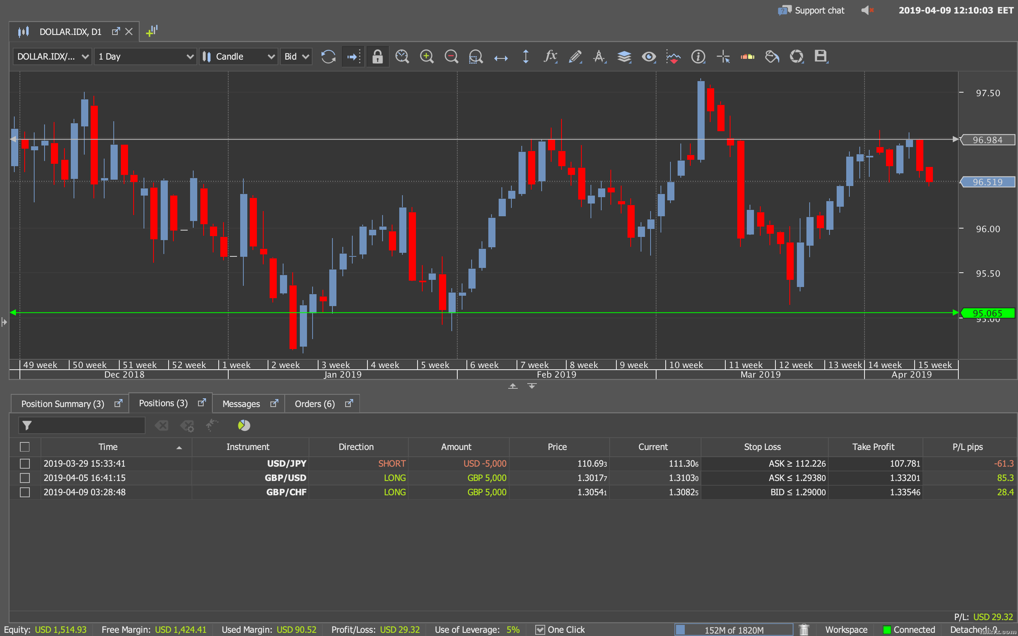Viewport: 1018px width, 636px height.
Task: Sort by P/L pips column header
Action: (969, 447)
